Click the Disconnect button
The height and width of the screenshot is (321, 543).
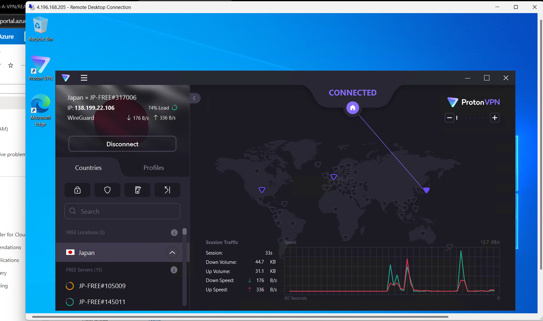122,144
